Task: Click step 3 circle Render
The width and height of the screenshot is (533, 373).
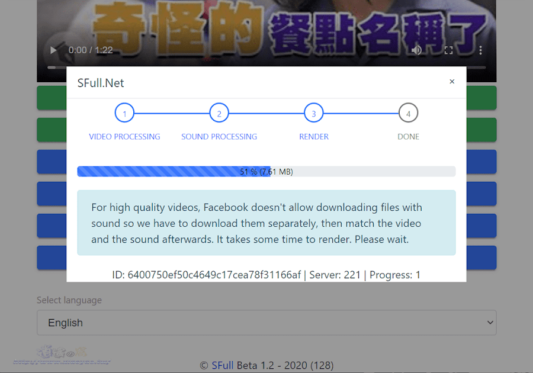Action: (314, 113)
